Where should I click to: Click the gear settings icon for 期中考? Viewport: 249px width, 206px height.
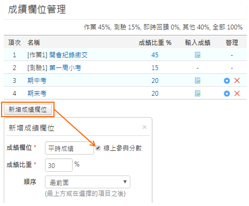coord(227,81)
